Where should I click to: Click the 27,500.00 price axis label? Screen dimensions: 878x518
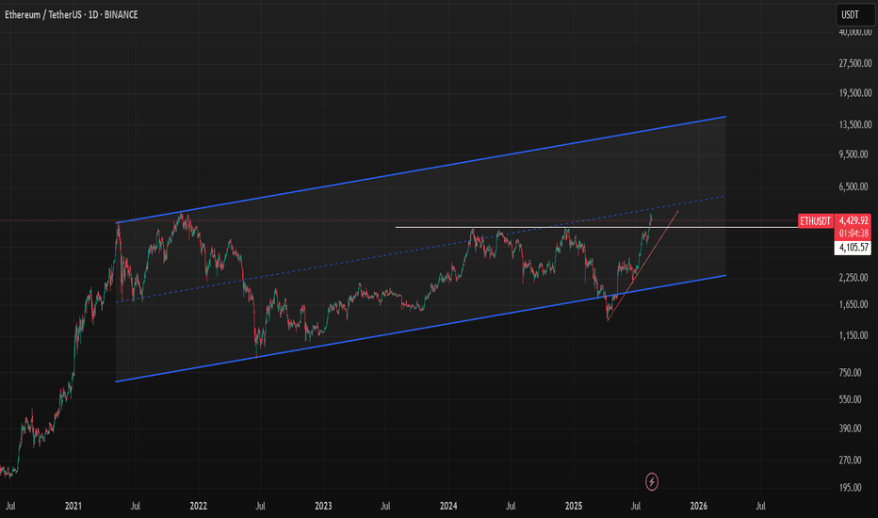tap(855, 63)
